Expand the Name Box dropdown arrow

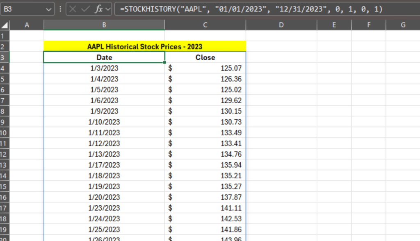point(49,9)
